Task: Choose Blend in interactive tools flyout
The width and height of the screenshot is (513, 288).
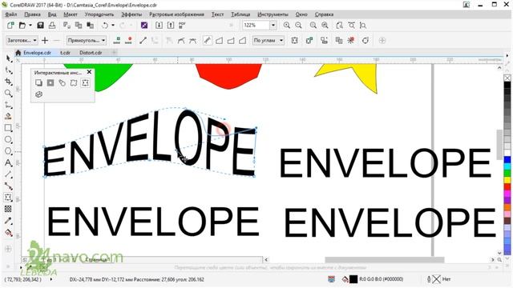Action: [63, 83]
